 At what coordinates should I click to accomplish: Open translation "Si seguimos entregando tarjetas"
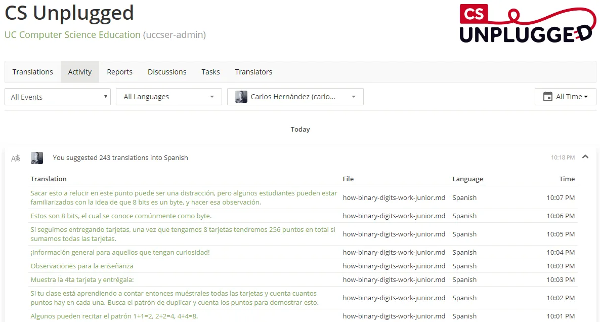coord(183,234)
